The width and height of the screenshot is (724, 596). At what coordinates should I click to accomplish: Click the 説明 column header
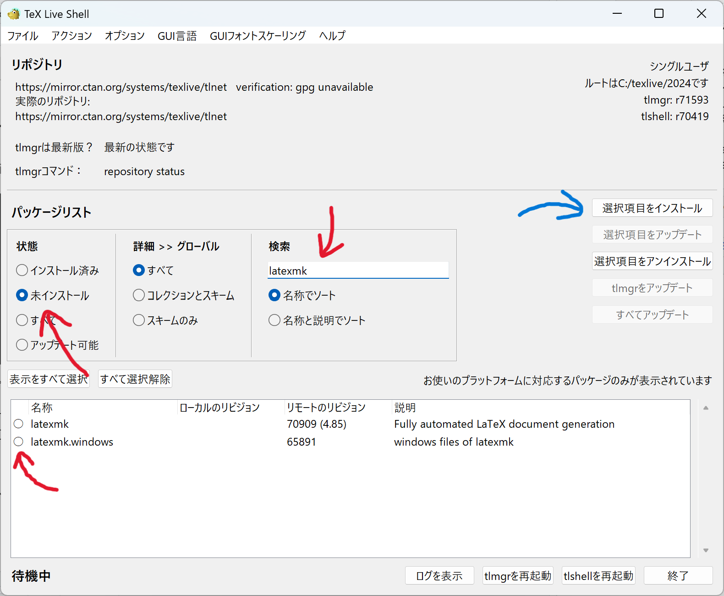405,408
